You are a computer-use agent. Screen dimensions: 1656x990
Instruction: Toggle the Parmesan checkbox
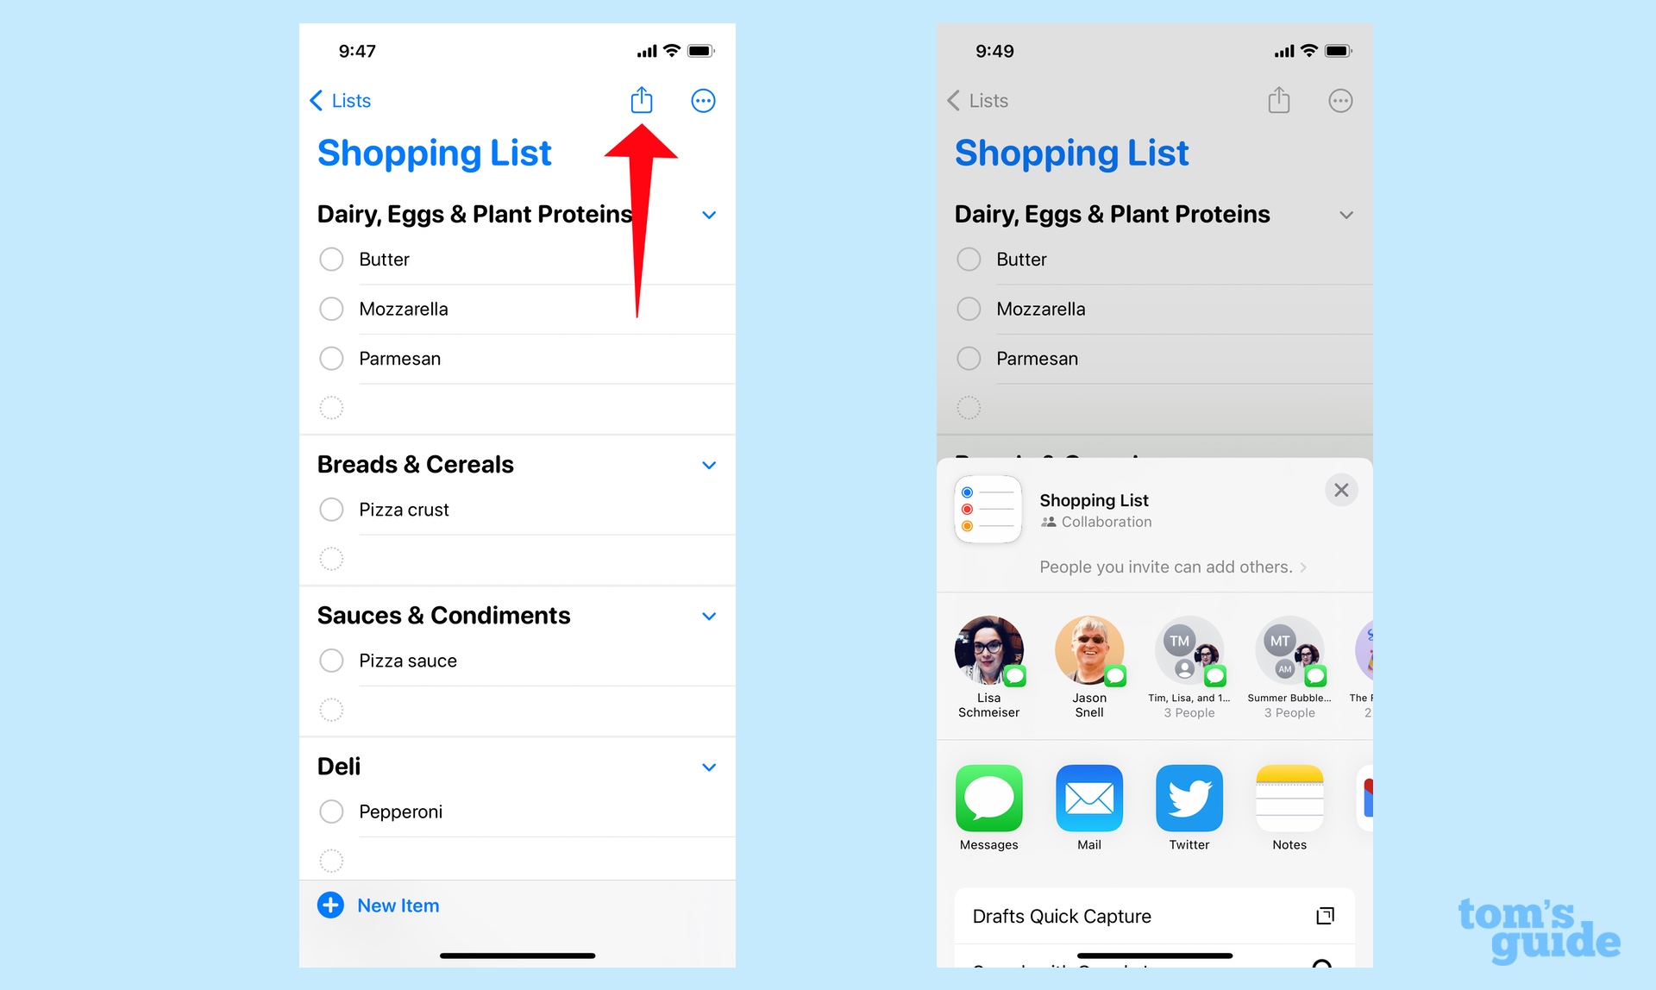[331, 357]
